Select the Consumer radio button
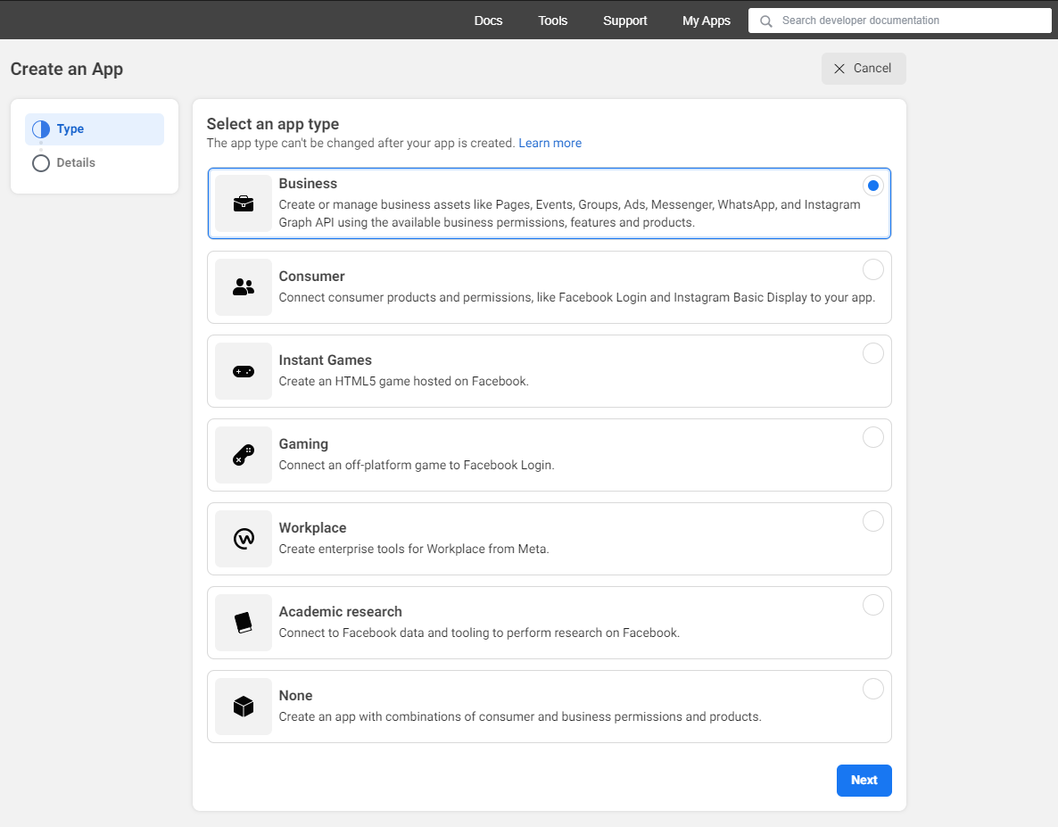 873,269
